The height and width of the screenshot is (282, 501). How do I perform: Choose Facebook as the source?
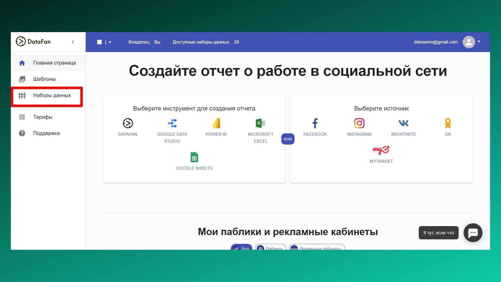click(x=315, y=123)
